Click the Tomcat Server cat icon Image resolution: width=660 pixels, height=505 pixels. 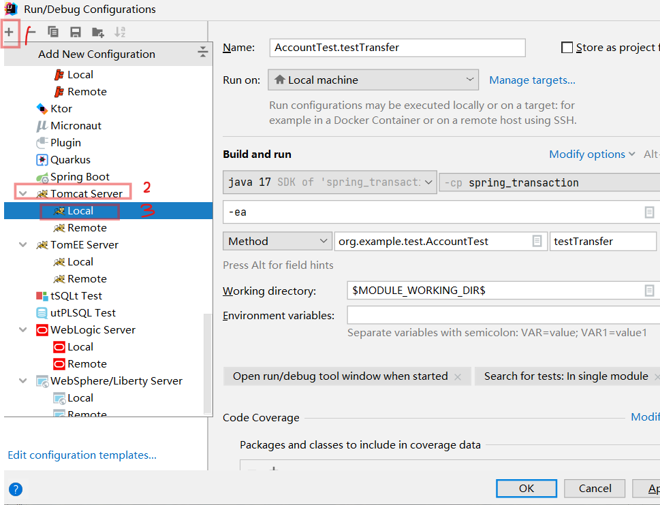coord(42,194)
